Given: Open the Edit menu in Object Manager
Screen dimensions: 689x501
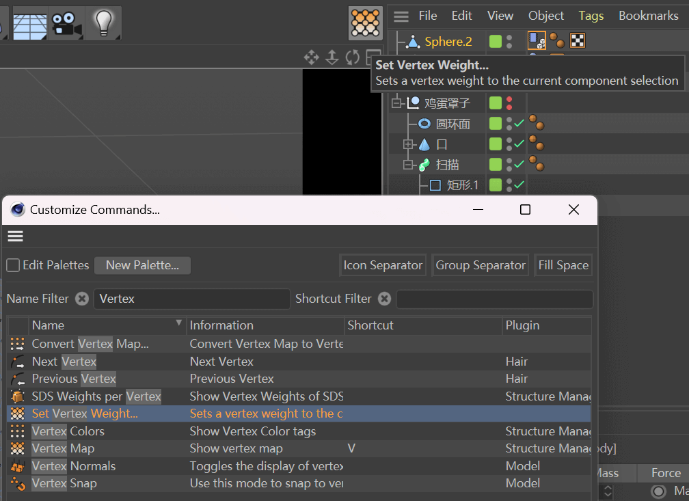Looking at the screenshot, I should pos(462,16).
